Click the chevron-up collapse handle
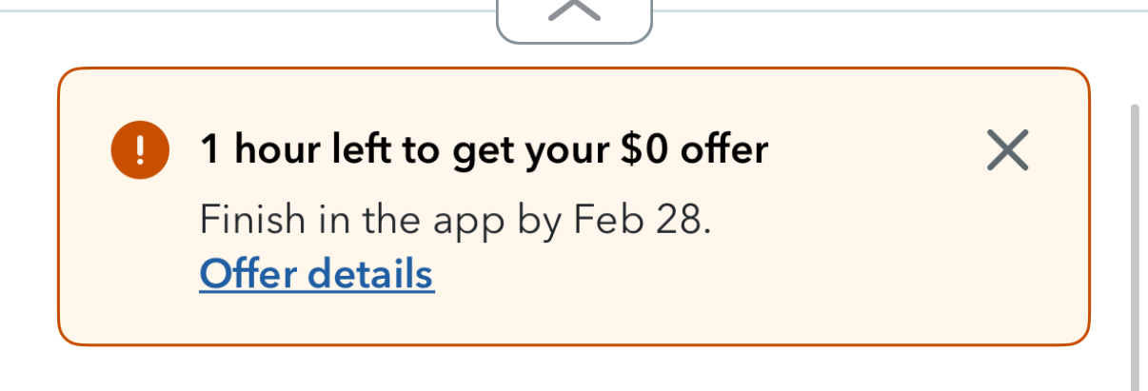The height and width of the screenshot is (391, 1148). tap(574, 17)
